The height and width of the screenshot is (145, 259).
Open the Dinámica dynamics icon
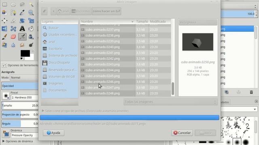[6, 133]
